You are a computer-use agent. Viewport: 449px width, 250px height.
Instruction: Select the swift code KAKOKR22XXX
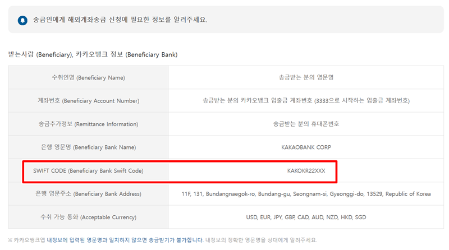point(306,171)
